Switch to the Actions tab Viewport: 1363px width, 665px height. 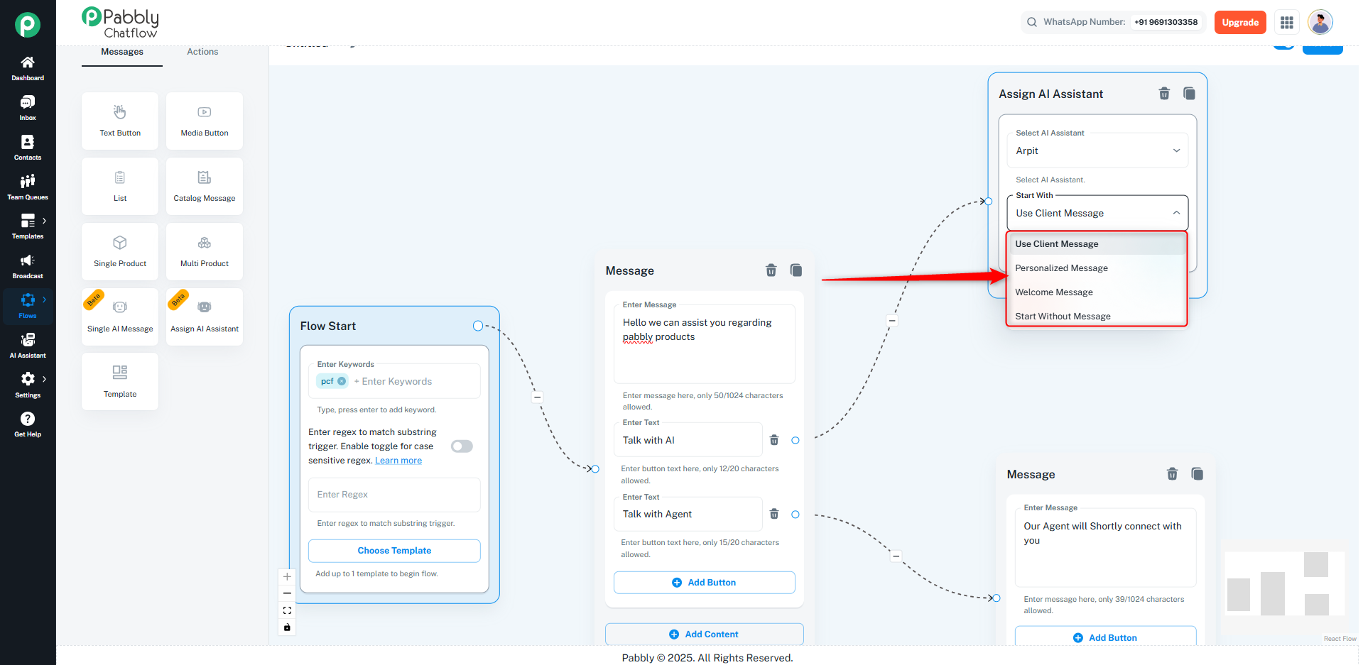[202, 52]
